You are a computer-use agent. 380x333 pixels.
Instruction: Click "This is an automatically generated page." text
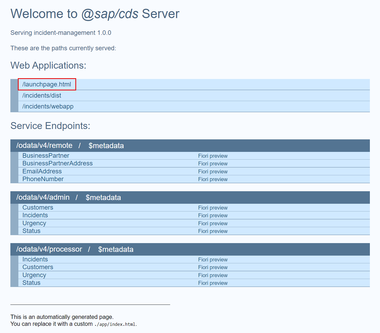pyautogui.click(x=62, y=317)
